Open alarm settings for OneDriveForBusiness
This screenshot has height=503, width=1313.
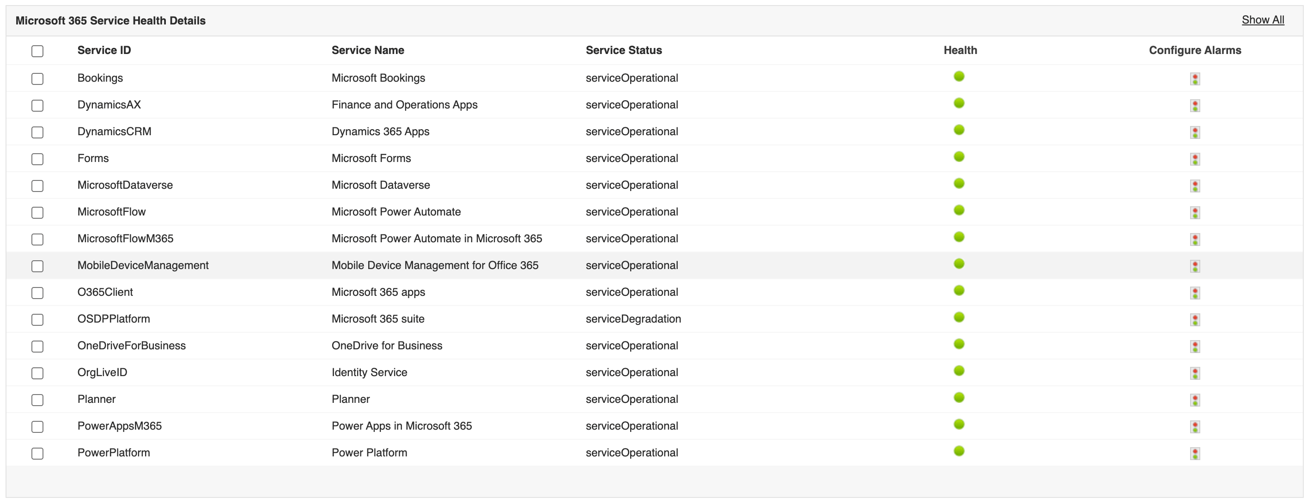click(1195, 346)
